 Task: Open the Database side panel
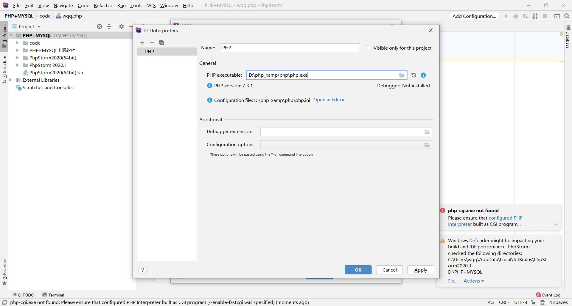pyautogui.click(x=568, y=36)
